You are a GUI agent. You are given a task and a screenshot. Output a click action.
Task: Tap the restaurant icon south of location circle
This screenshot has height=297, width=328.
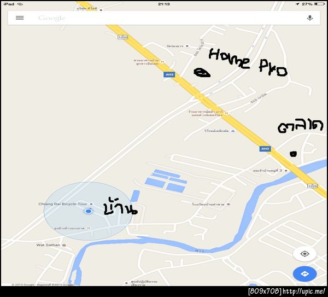point(89,228)
